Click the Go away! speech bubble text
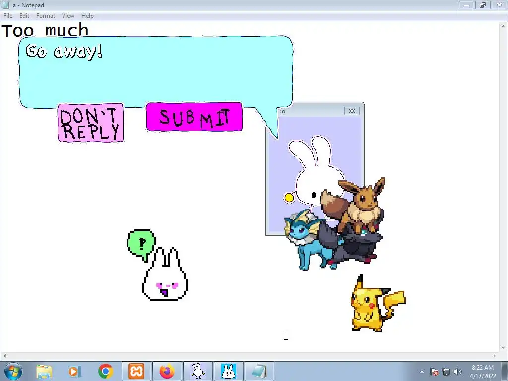Viewport: 508px width, 381px height. click(64, 51)
